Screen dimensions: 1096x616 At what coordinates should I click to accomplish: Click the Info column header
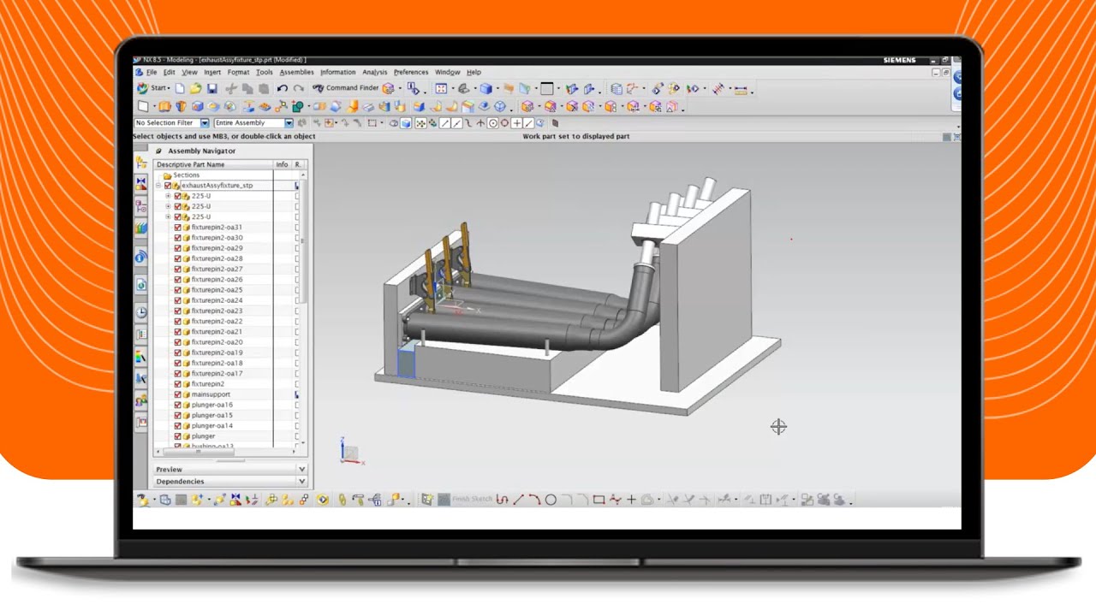(282, 164)
